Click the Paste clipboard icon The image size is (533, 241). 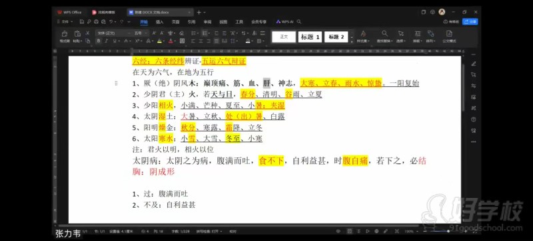pos(77,34)
